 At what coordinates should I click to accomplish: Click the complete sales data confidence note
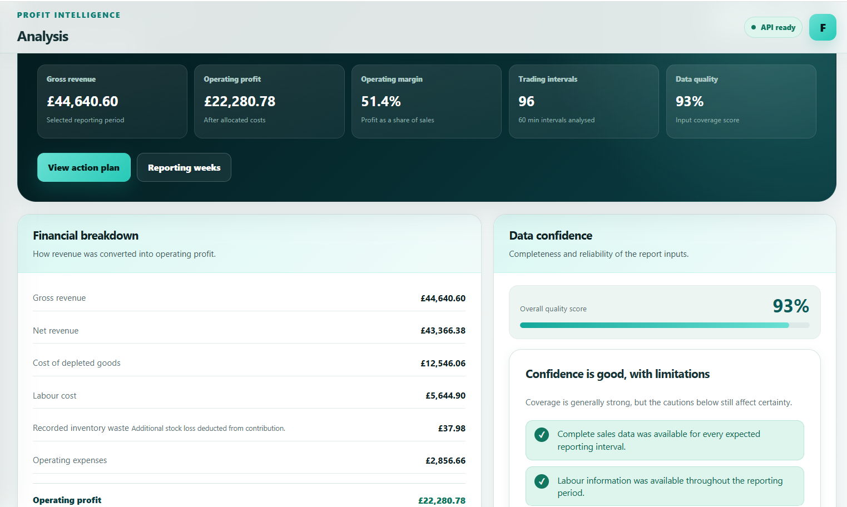pyautogui.click(x=665, y=440)
